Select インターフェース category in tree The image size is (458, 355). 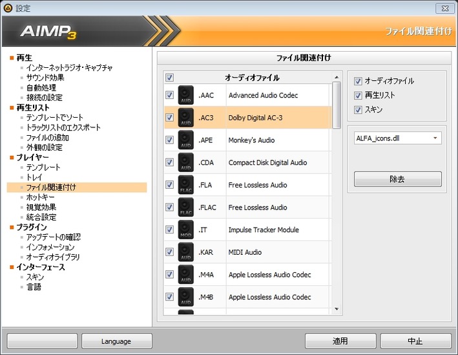click(41, 267)
